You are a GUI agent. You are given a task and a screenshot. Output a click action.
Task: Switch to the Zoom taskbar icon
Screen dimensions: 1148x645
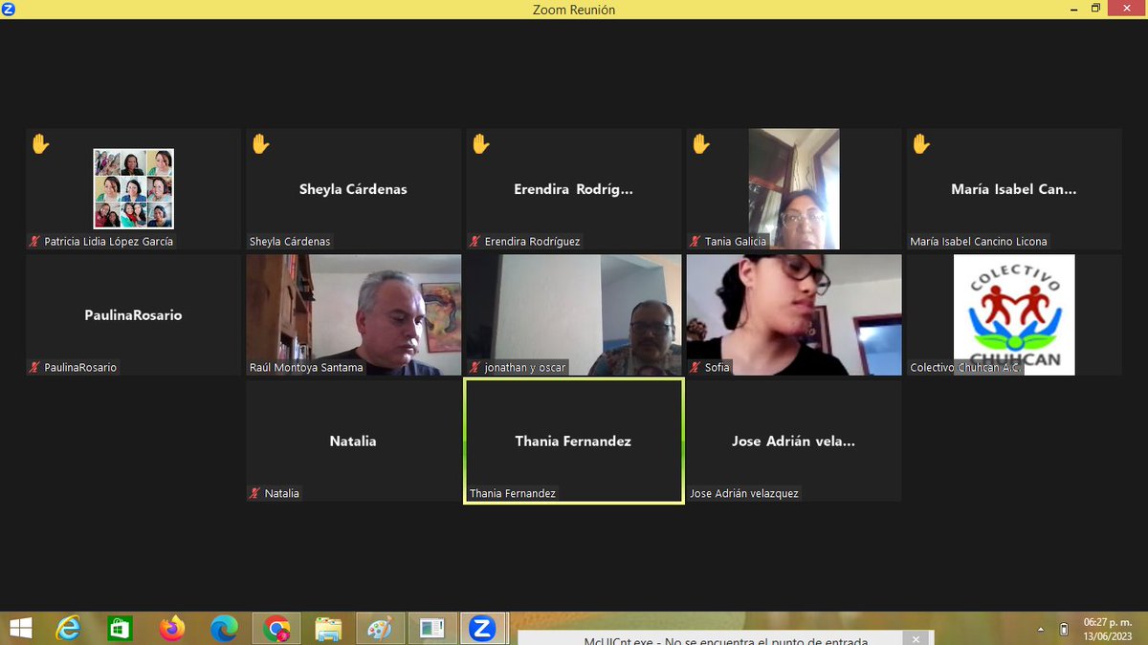click(482, 628)
